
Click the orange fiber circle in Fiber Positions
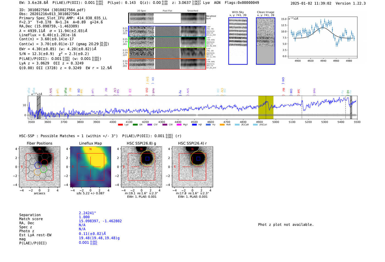(x=37, y=172)
